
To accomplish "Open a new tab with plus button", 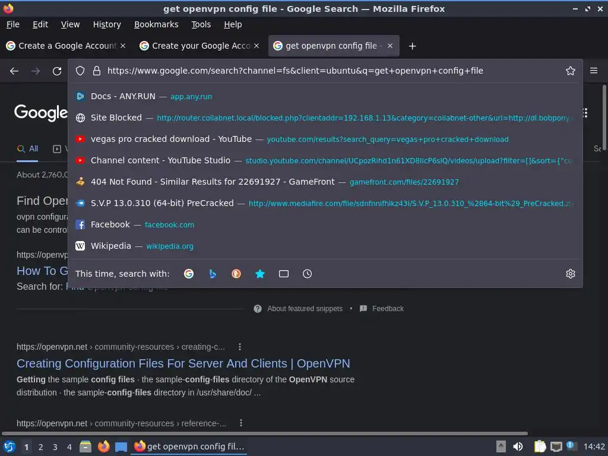I will click(x=413, y=46).
